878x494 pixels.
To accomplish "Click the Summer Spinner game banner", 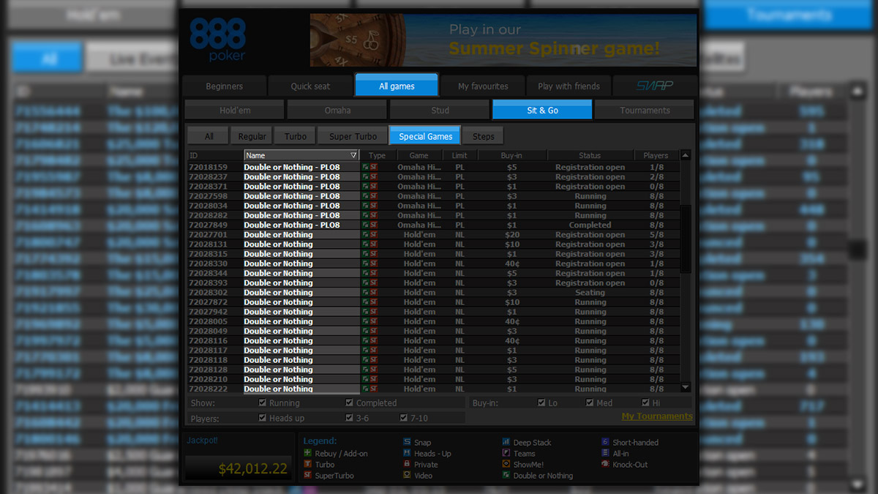I will (503, 40).
